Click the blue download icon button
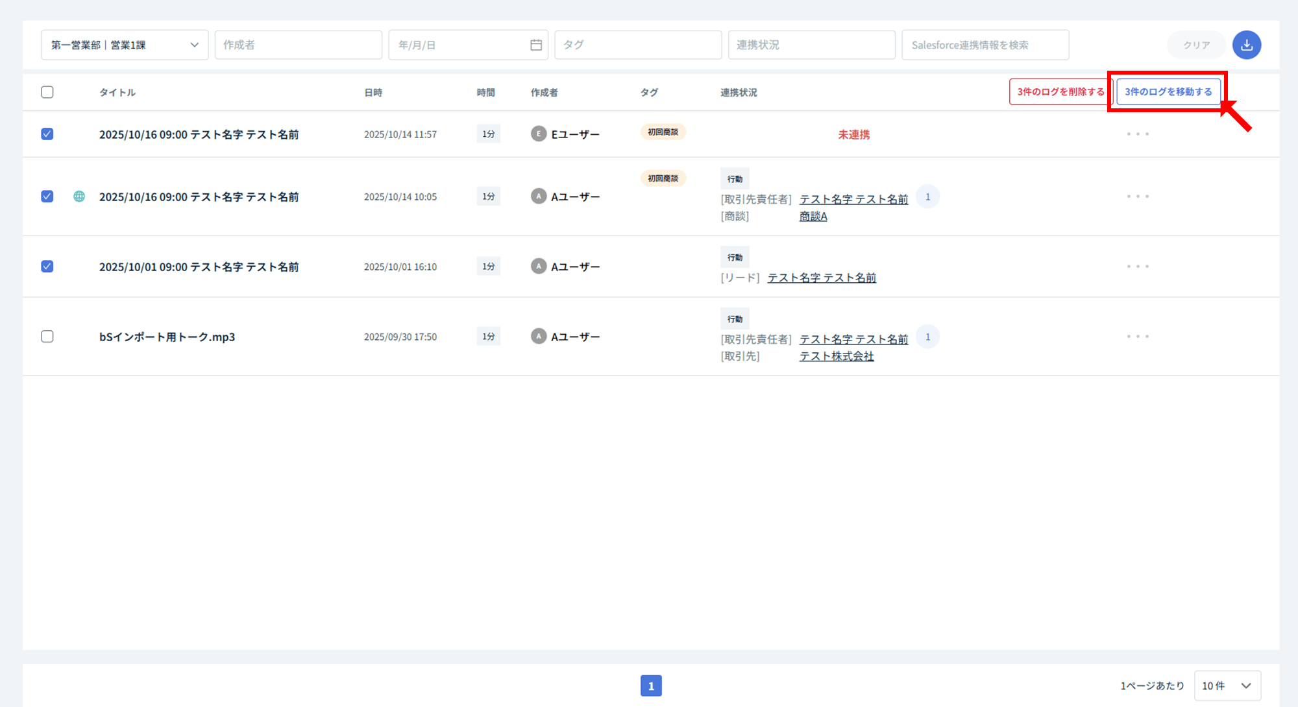 (x=1246, y=45)
